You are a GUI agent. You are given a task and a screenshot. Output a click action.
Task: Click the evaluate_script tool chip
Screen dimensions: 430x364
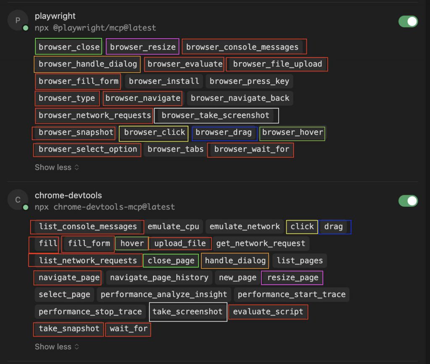pos(268,311)
